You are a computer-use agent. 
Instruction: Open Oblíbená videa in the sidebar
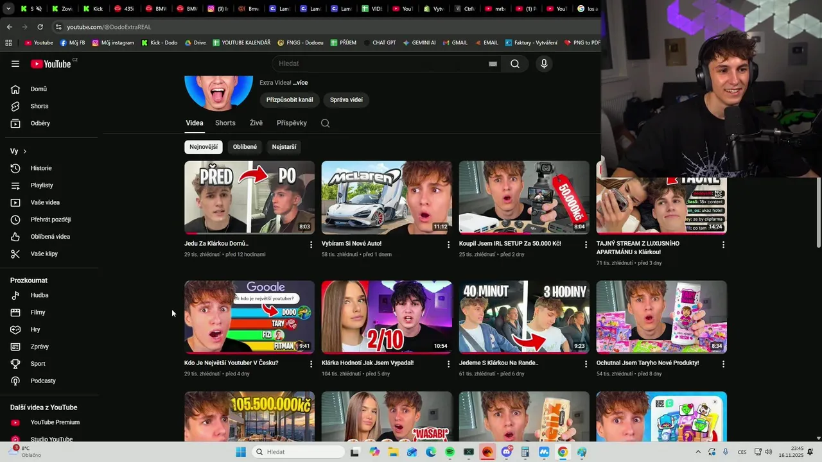point(51,237)
